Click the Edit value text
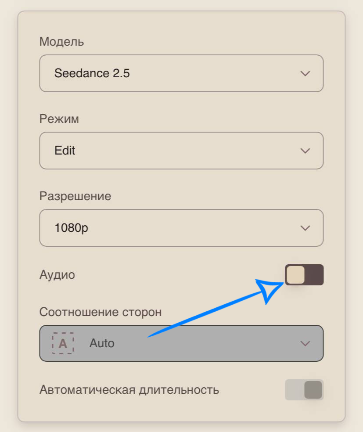363x432 pixels. [65, 151]
